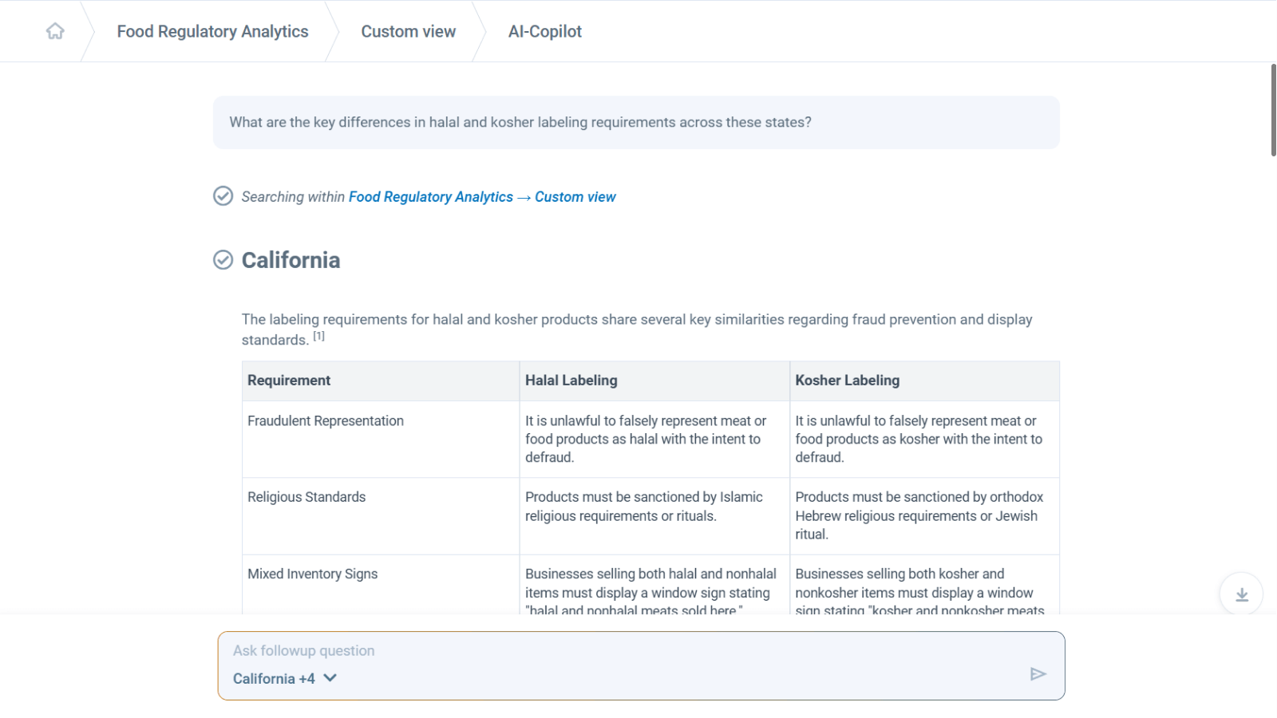1277x718 pixels.
Task: Click the Requirement column header
Action: click(x=289, y=381)
